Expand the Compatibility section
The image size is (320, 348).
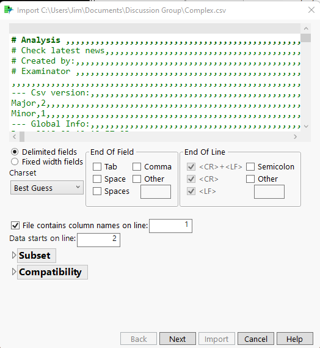pyautogui.click(x=14, y=272)
